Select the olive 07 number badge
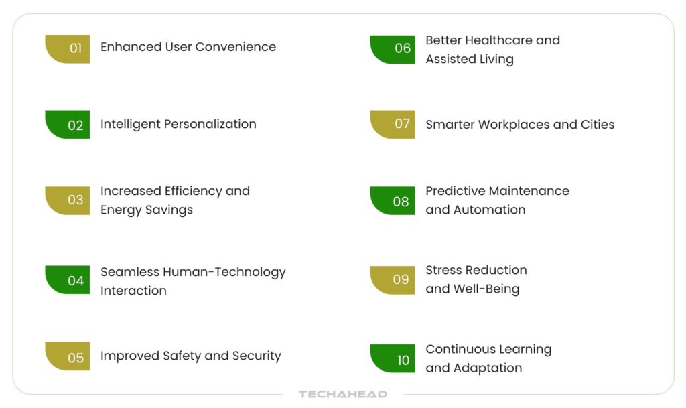Image resolution: width=686 pixels, height=408 pixels. (393, 124)
